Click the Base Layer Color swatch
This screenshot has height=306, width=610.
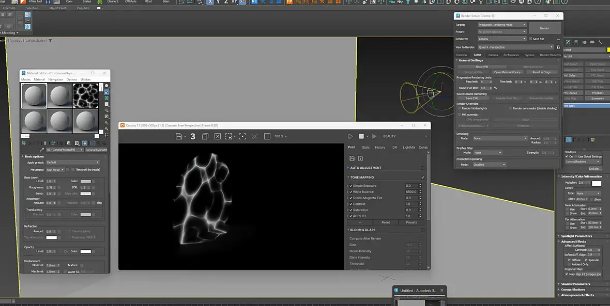(x=86, y=181)
